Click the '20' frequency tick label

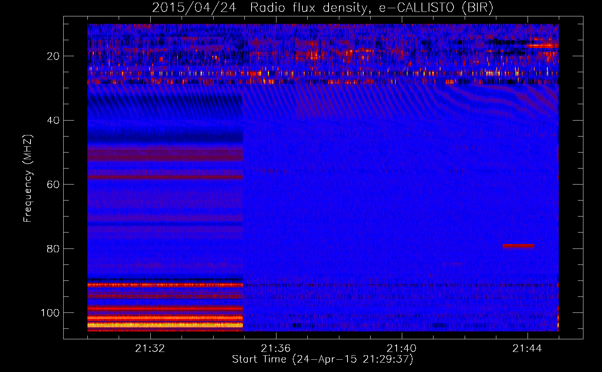pyautogui.click(x=53, y=56)
